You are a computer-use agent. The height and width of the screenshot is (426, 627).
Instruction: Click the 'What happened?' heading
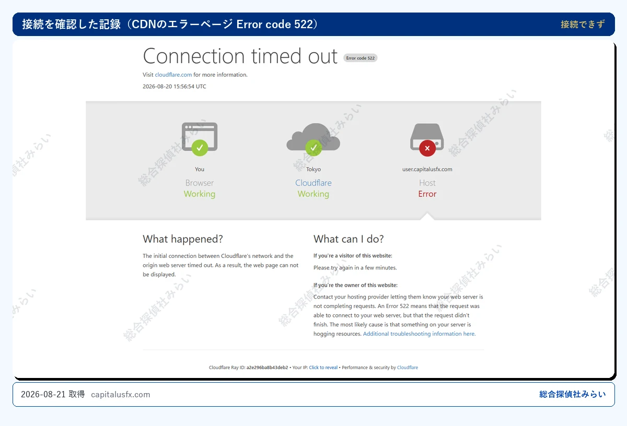click(183, 239)
